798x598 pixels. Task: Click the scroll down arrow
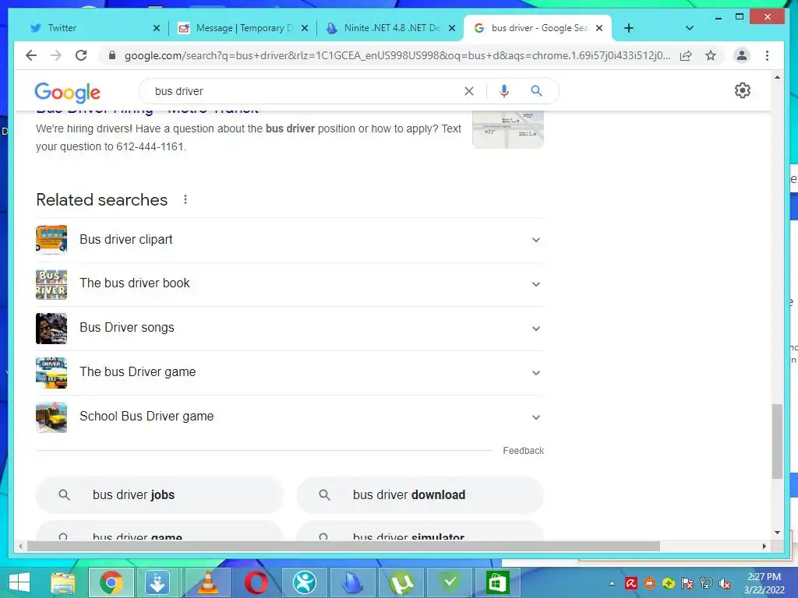(x=777, y=533)
